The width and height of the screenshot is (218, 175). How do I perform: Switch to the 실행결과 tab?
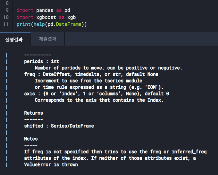(x=14, y=39)
